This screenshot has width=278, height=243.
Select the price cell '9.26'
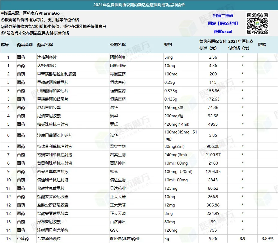pyautogui.click(x=213, y=239)
